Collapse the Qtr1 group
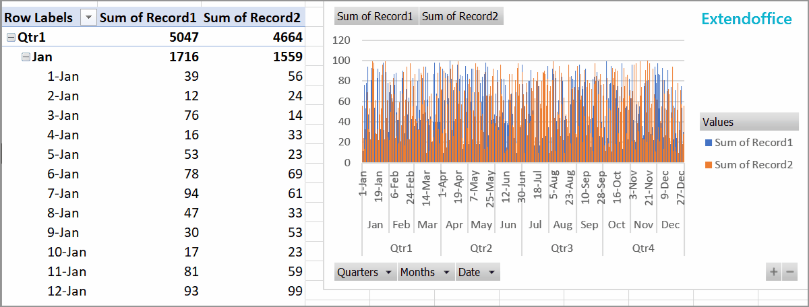The image size is (809, 307). pyautogui.click(x=11, y=38)
